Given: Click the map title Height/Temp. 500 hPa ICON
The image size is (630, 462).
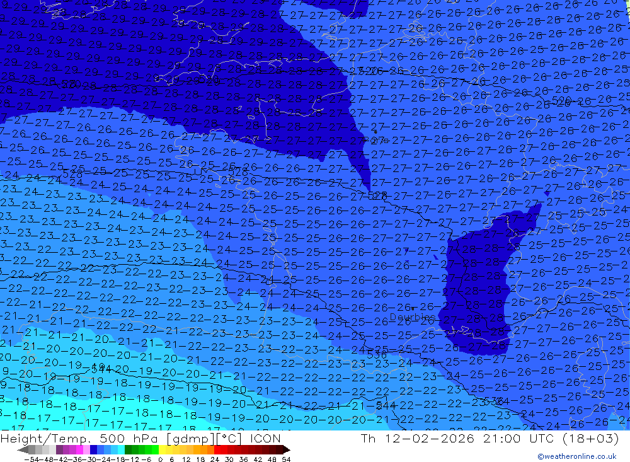Looking at the screenshot, I should click(x=140, y=438).
